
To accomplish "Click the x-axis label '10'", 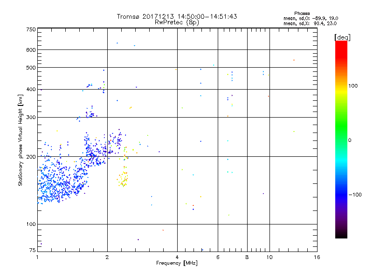I will [x=269, y=257].
